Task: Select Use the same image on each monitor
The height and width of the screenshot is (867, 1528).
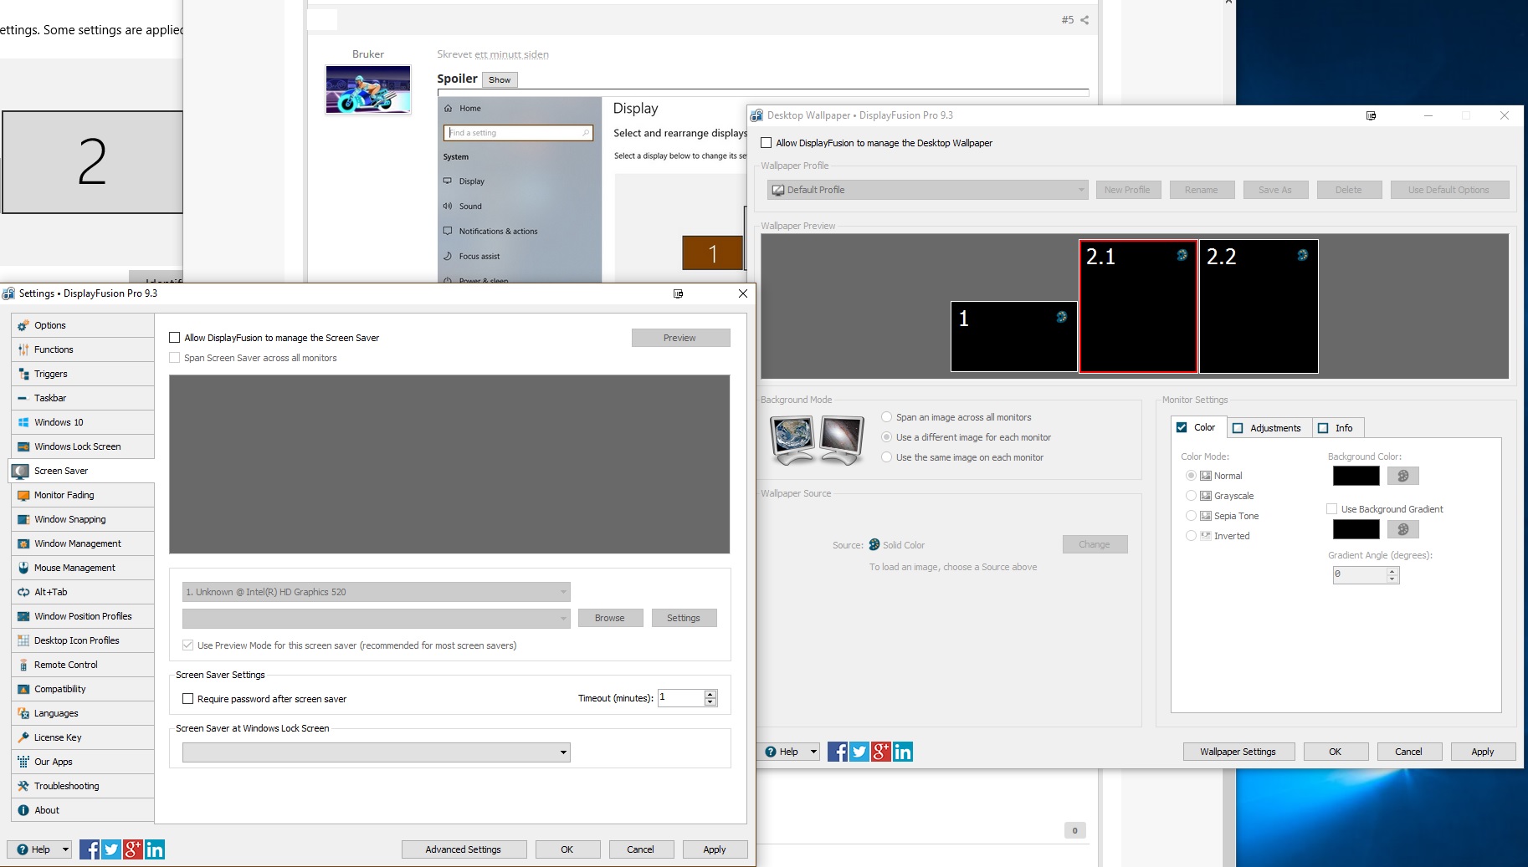Action: 887,457
